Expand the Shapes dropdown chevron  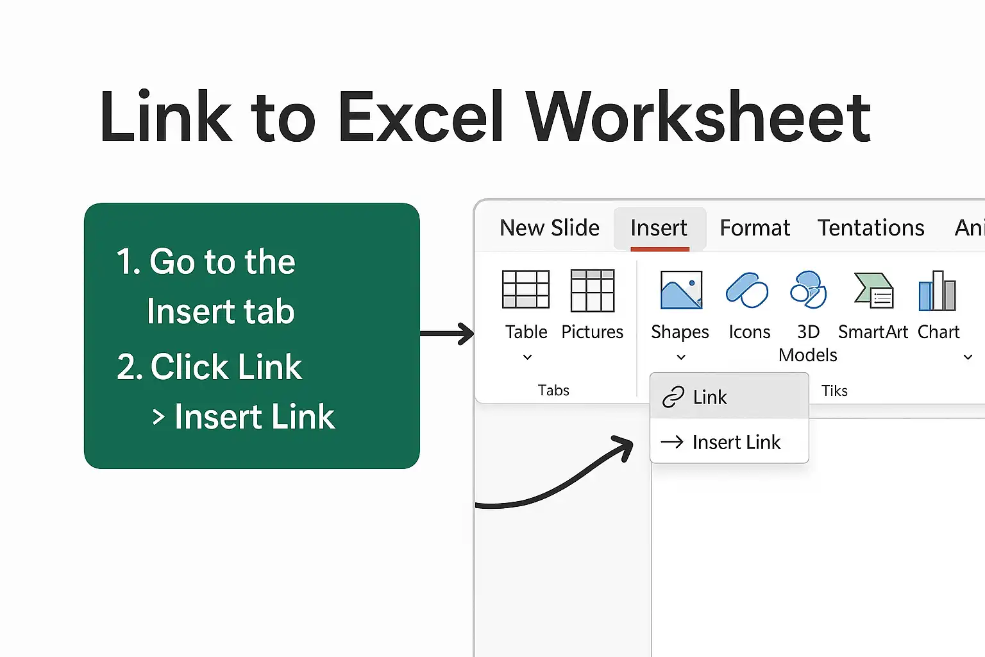click(x=681, y=357)
